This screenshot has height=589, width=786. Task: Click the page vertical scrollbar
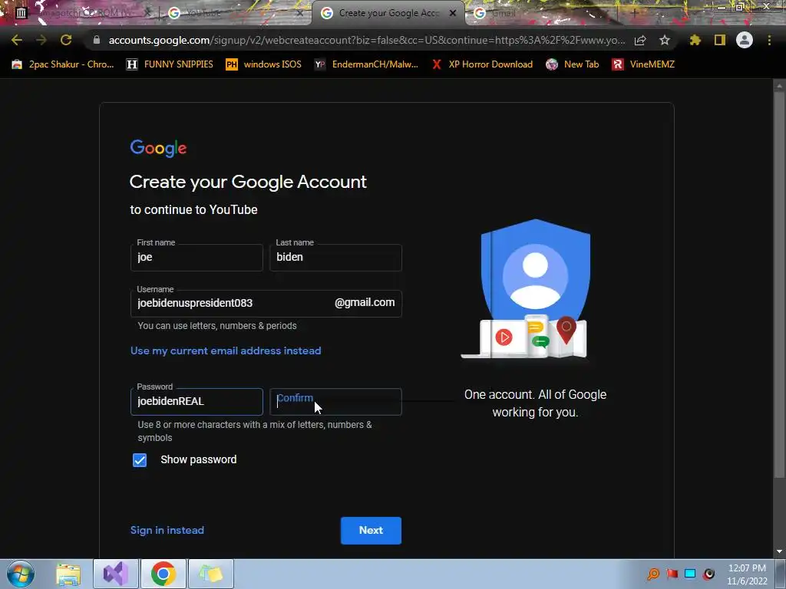779,285
